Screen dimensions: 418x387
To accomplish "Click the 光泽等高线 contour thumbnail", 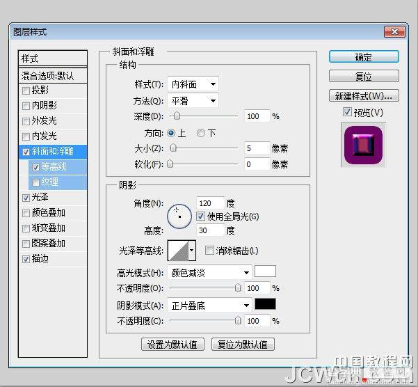I will pyautogui.click(x=178, y=251).
